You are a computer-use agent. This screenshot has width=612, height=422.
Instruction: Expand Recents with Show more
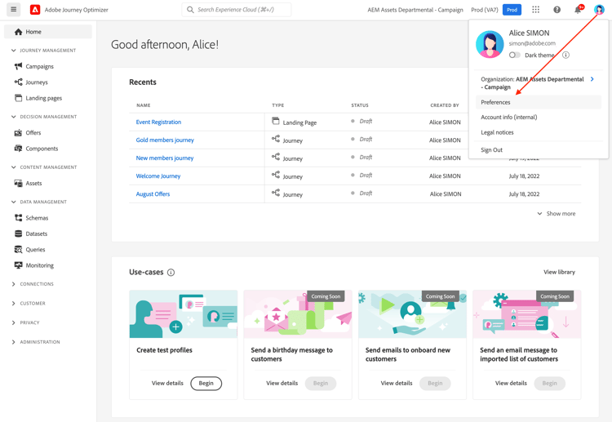coord(557,214)
